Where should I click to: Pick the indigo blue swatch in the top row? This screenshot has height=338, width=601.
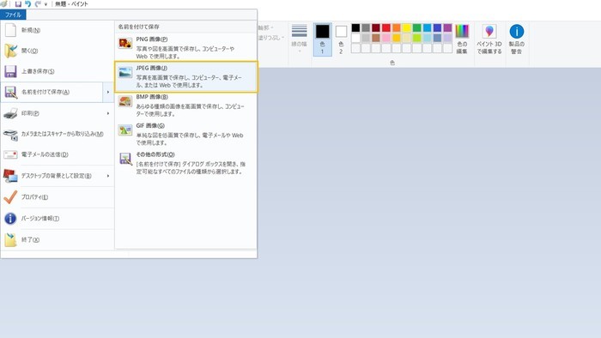coord(437,27)
